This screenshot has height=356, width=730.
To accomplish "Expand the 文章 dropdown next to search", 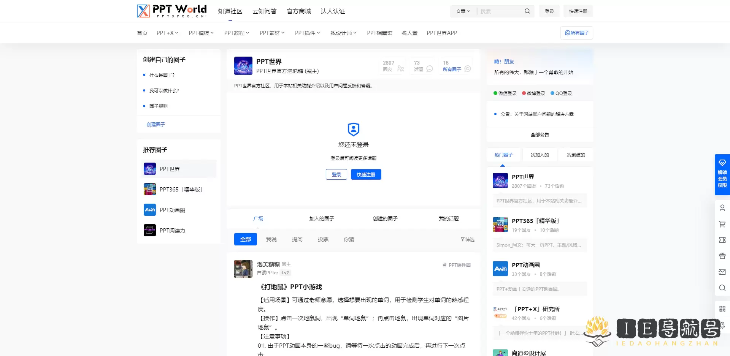I will tap(463, 11).
